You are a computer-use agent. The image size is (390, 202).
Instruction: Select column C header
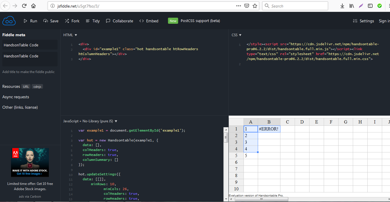tap(287, 122)
